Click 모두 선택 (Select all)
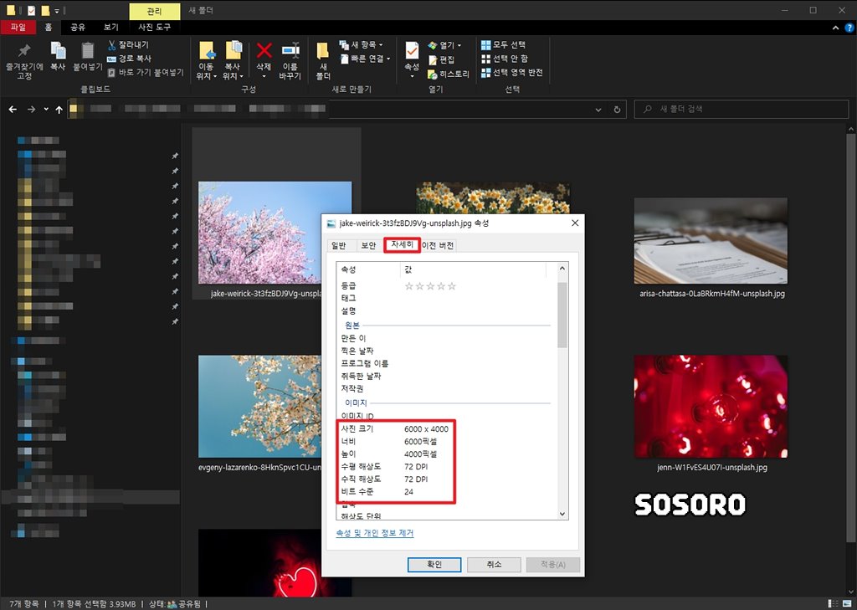Screen dimensions: 857x610 coord(503,45)
